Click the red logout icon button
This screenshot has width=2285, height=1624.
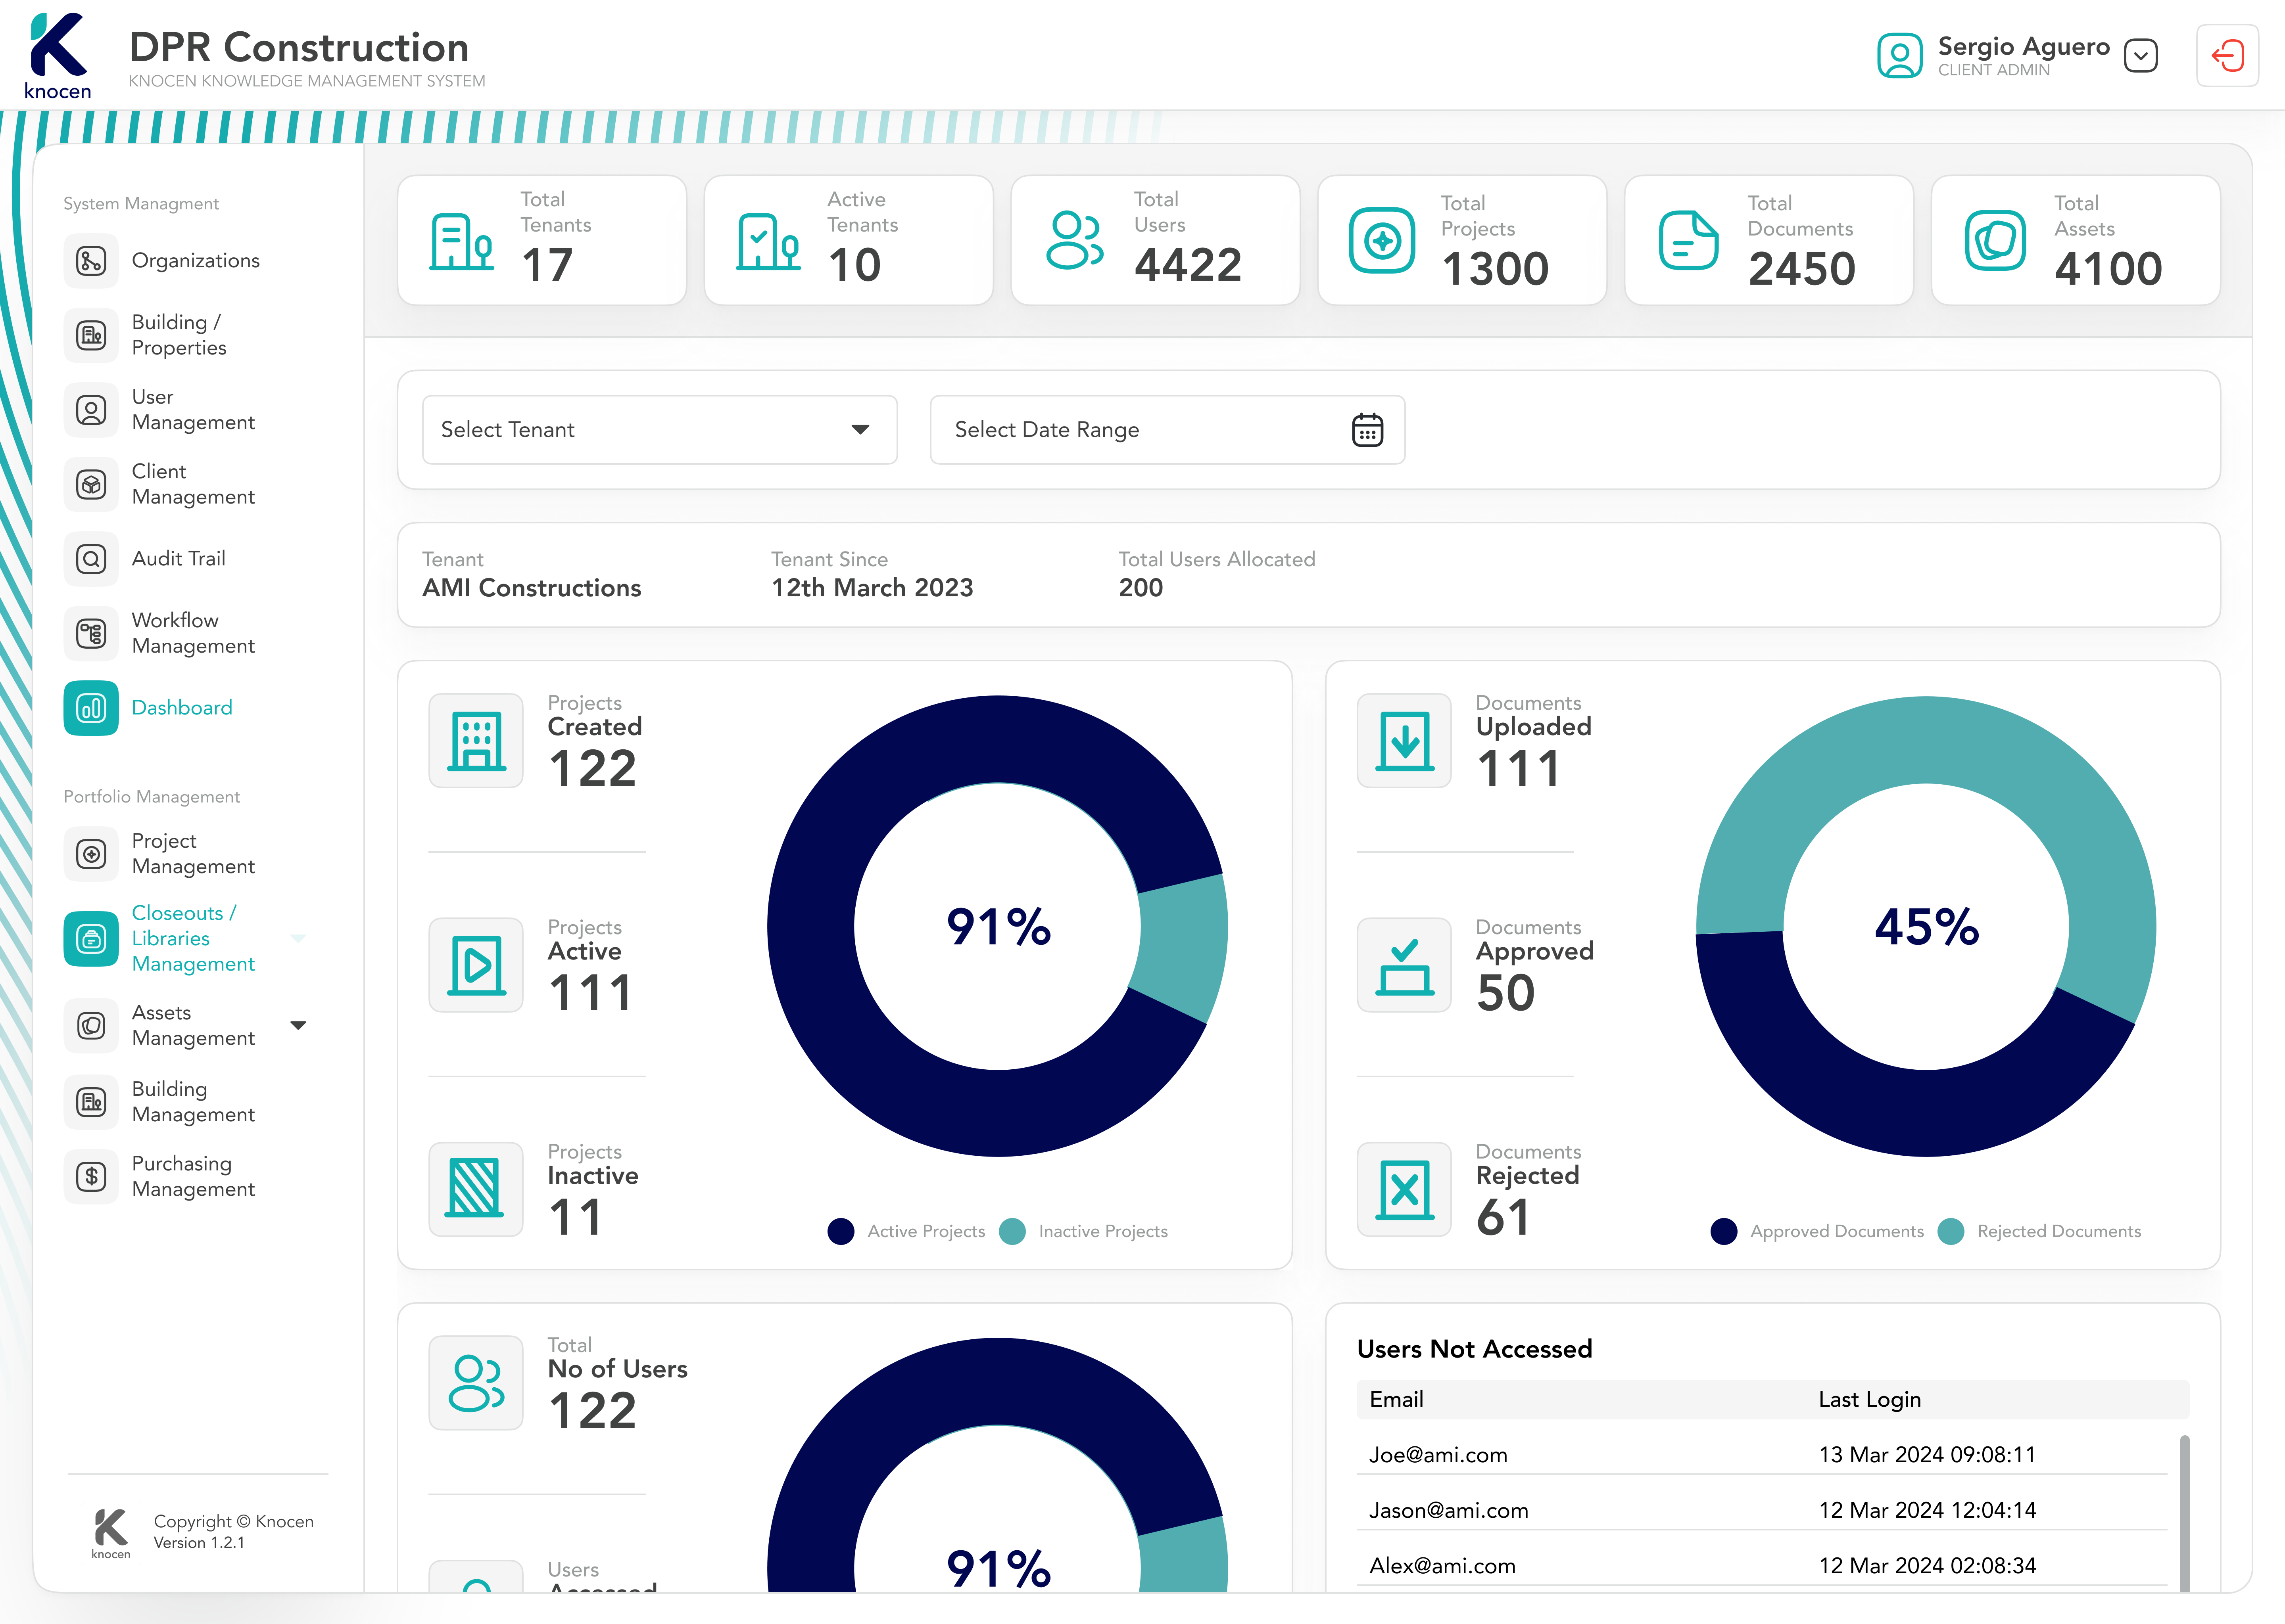tap(2227, 56)
